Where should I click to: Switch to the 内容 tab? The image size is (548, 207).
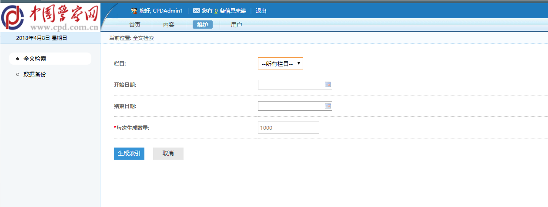point(169,25)
